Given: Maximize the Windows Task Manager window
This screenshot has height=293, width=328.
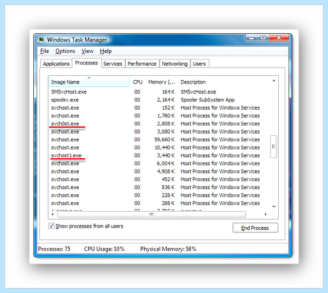Looking at the screenshot, I should point(263,38).
